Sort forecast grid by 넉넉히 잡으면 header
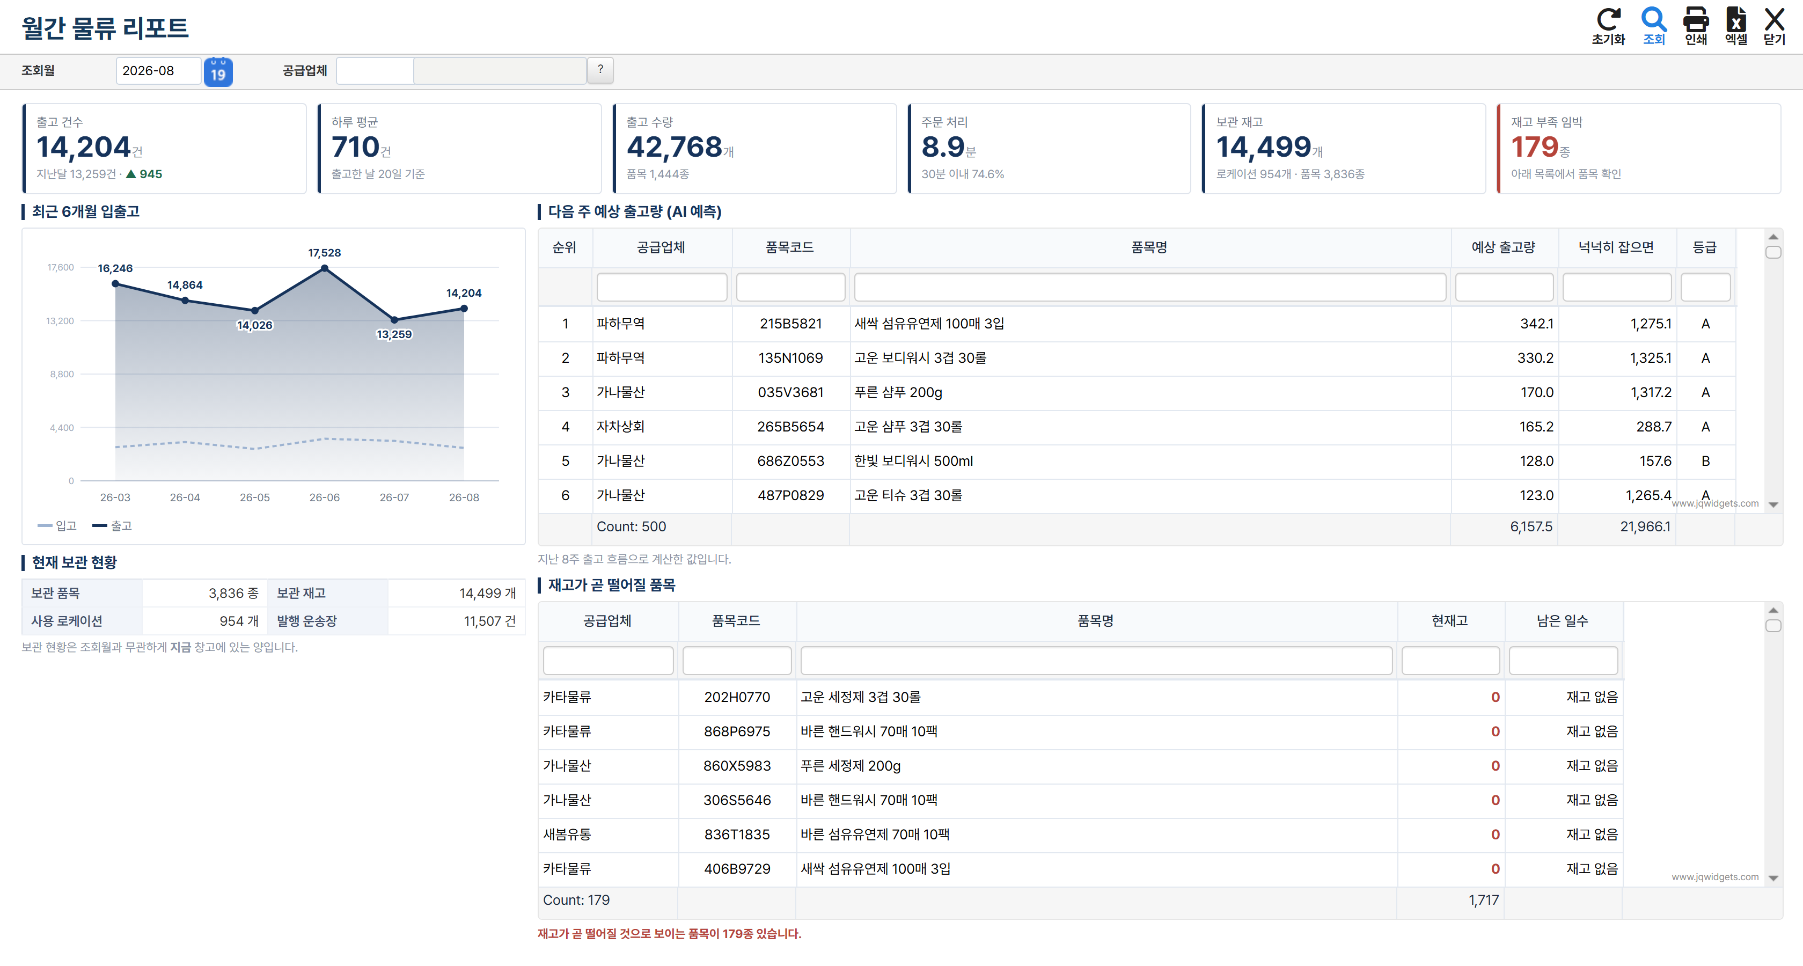Screen dimensions: 1803x966 click(1616, 247)
